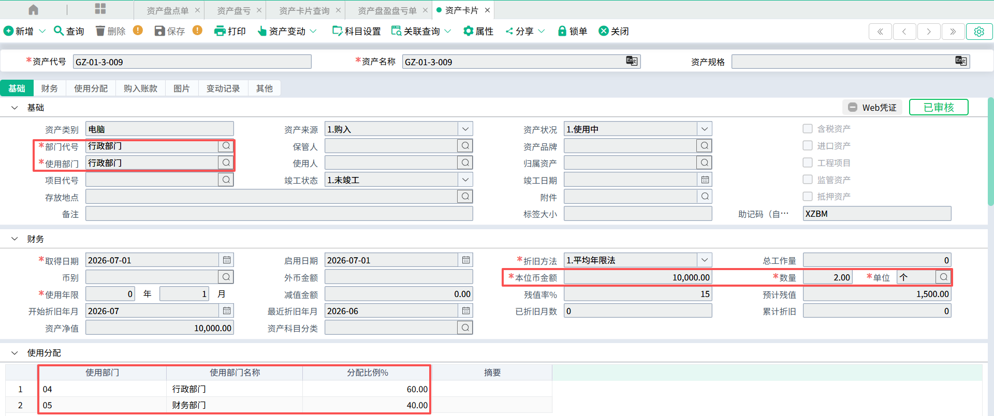Click lookup icon for 单位 field
This screenshot has width=994, height=416.
pos(944,277)
